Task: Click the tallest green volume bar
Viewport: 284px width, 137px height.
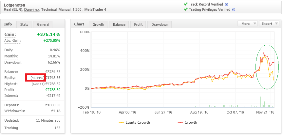Action: click(x=261, y=102)
